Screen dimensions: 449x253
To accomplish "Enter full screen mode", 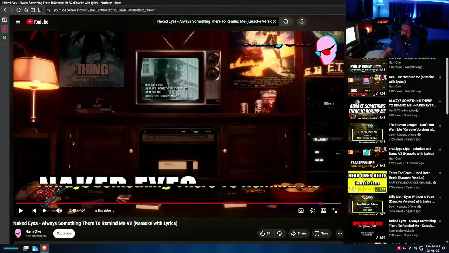I will tap(335, 210).
